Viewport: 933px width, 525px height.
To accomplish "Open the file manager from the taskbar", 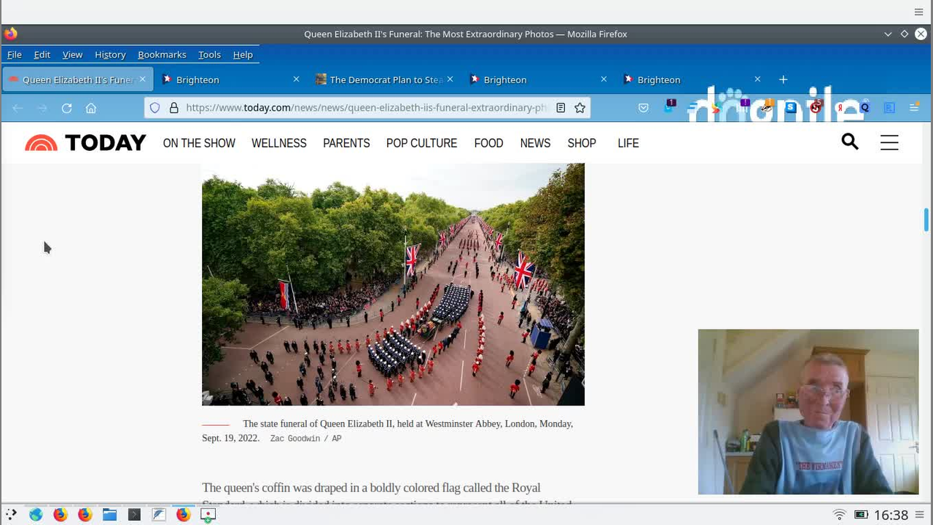I will tap(109, 515).
